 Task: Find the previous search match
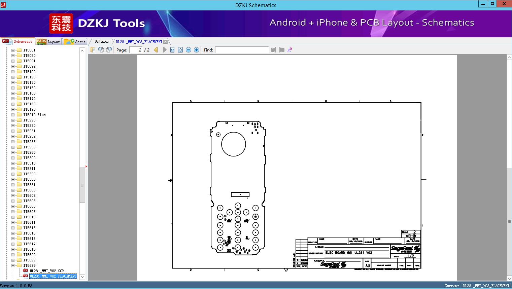point(273,50)
